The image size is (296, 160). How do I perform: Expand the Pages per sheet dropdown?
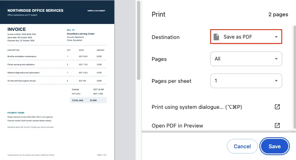(246, 81)
